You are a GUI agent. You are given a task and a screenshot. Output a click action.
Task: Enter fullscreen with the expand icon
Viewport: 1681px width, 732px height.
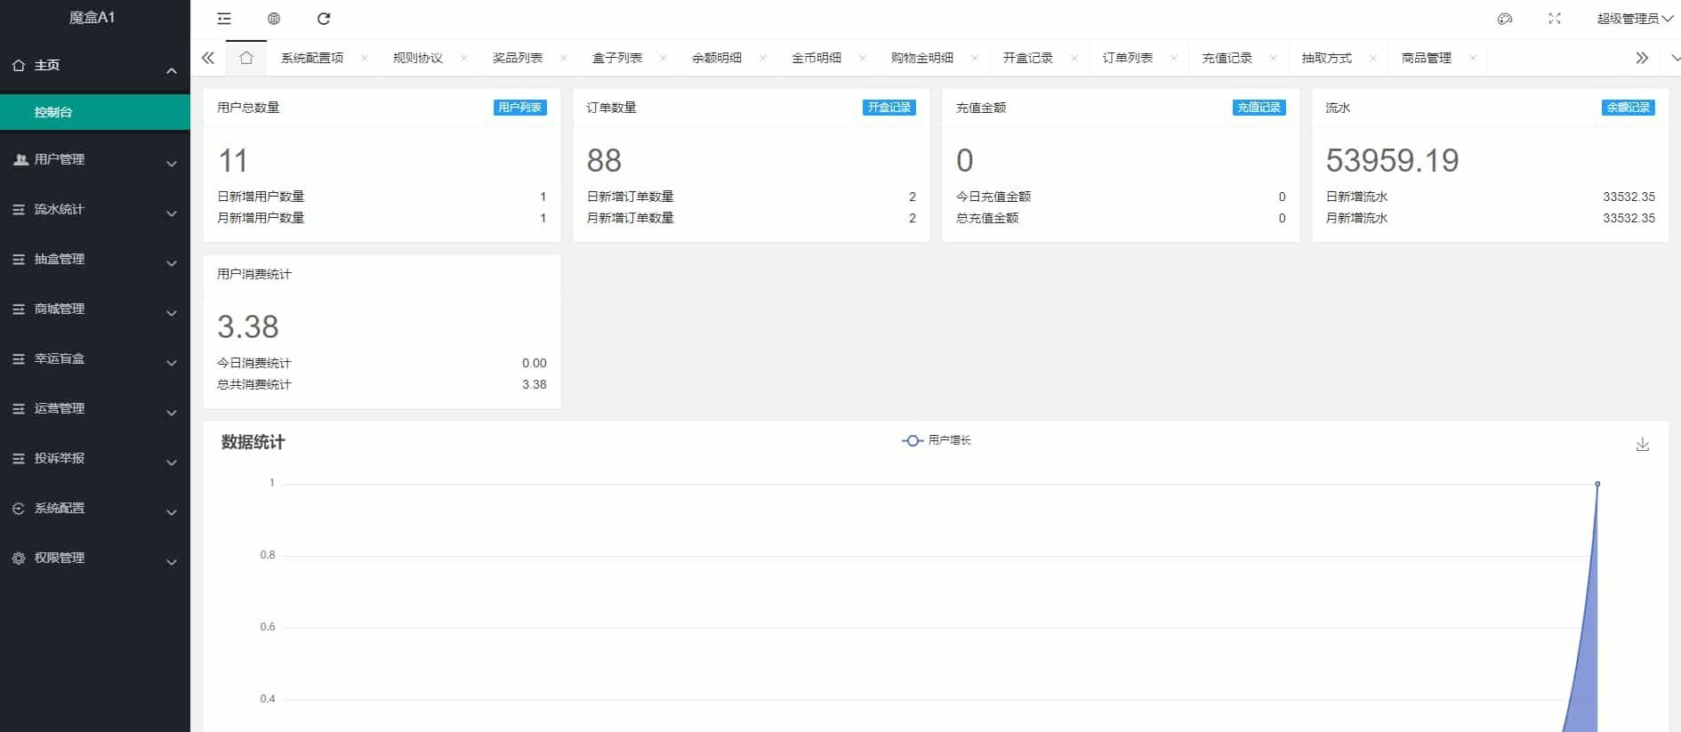pos(1555,19)
